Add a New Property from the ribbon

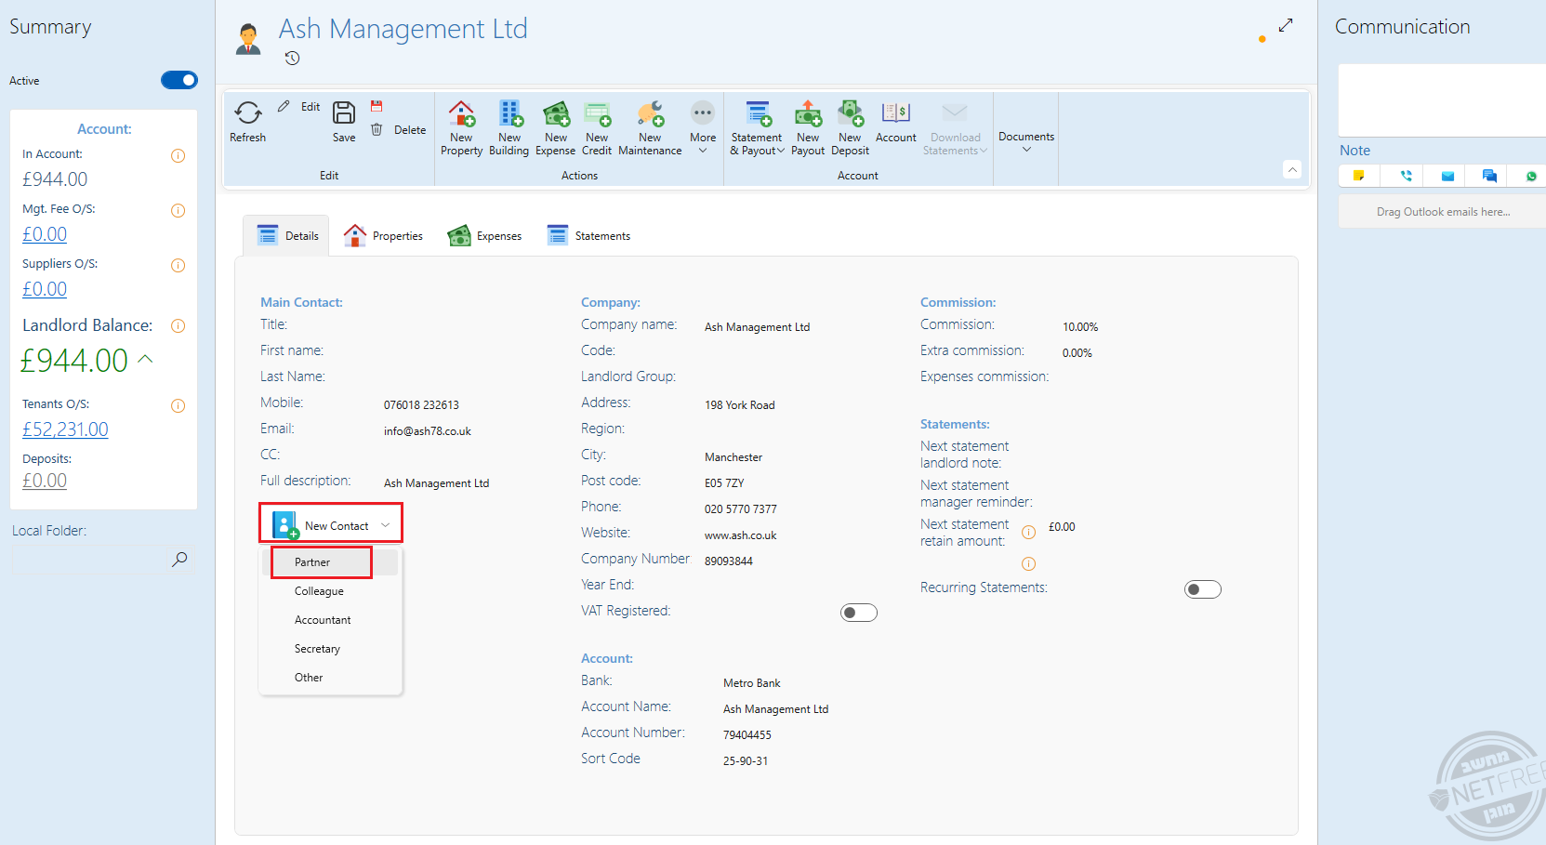462,127
